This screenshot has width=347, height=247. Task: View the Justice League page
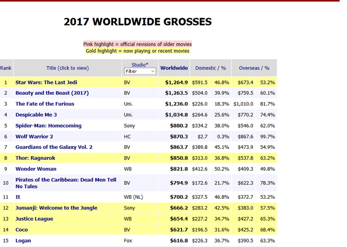tap(34, 219)
